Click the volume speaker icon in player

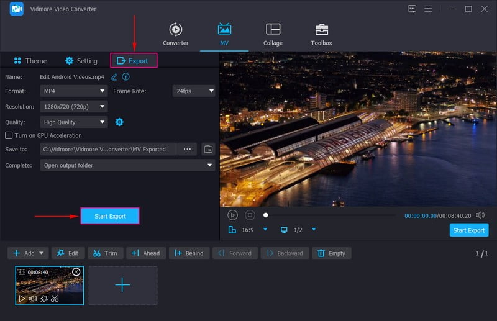pyautogui.click(x=480, y=215)
